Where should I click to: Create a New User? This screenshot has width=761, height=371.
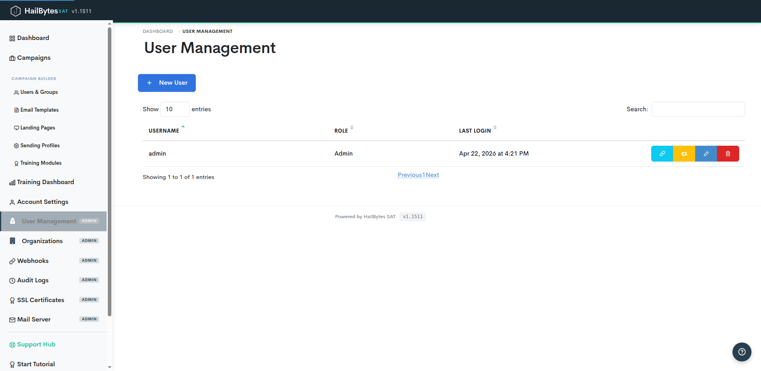(167, 83)
